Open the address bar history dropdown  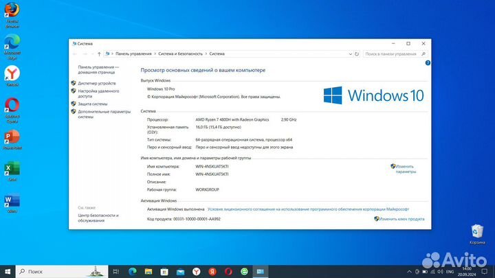350,54
